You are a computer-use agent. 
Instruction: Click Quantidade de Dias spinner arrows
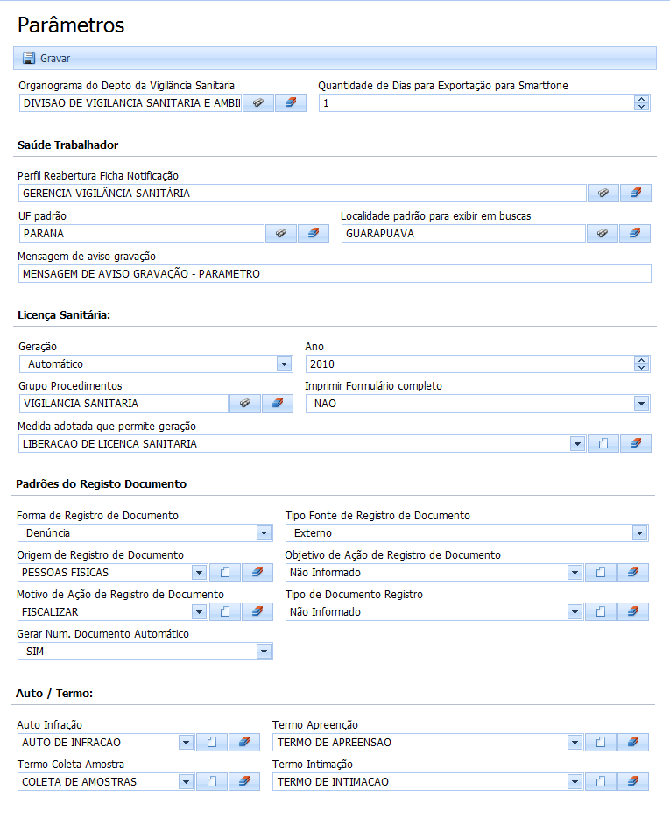pyautogui.click(x=642, y=102)
